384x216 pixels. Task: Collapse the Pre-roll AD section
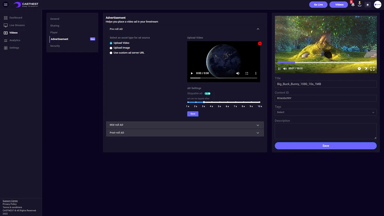tap(258, 29)
